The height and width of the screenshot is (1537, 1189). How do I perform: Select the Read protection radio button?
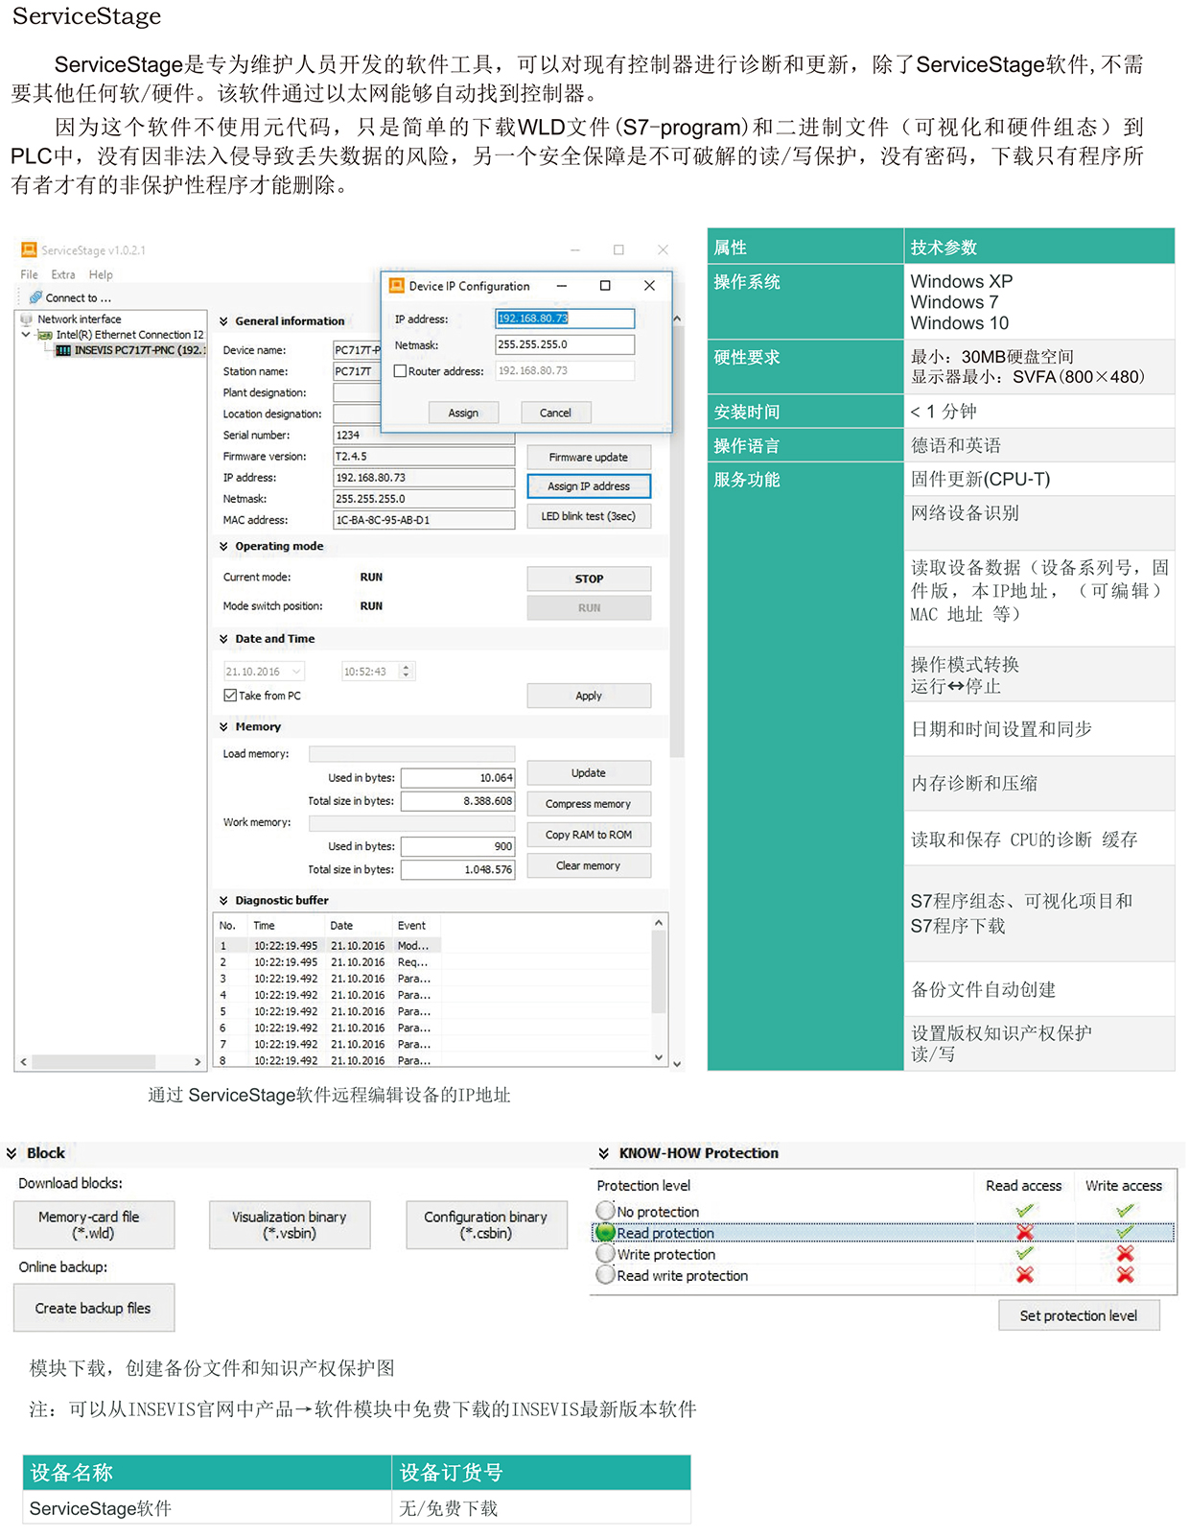click(605, 1233)
